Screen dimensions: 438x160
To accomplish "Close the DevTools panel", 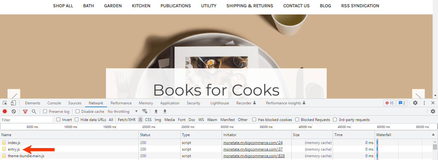I will [x=433, y=103].
